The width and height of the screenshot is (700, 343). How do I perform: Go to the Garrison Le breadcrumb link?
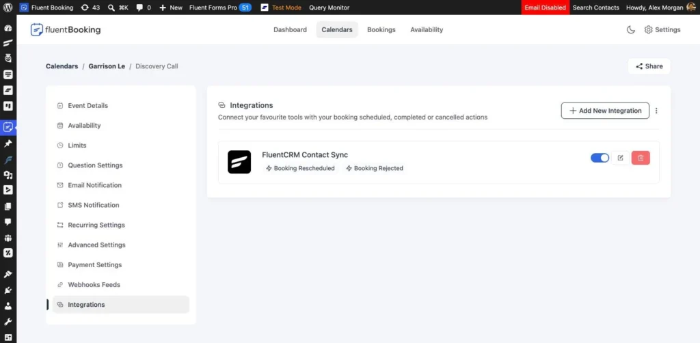click(x=107, y=66)
